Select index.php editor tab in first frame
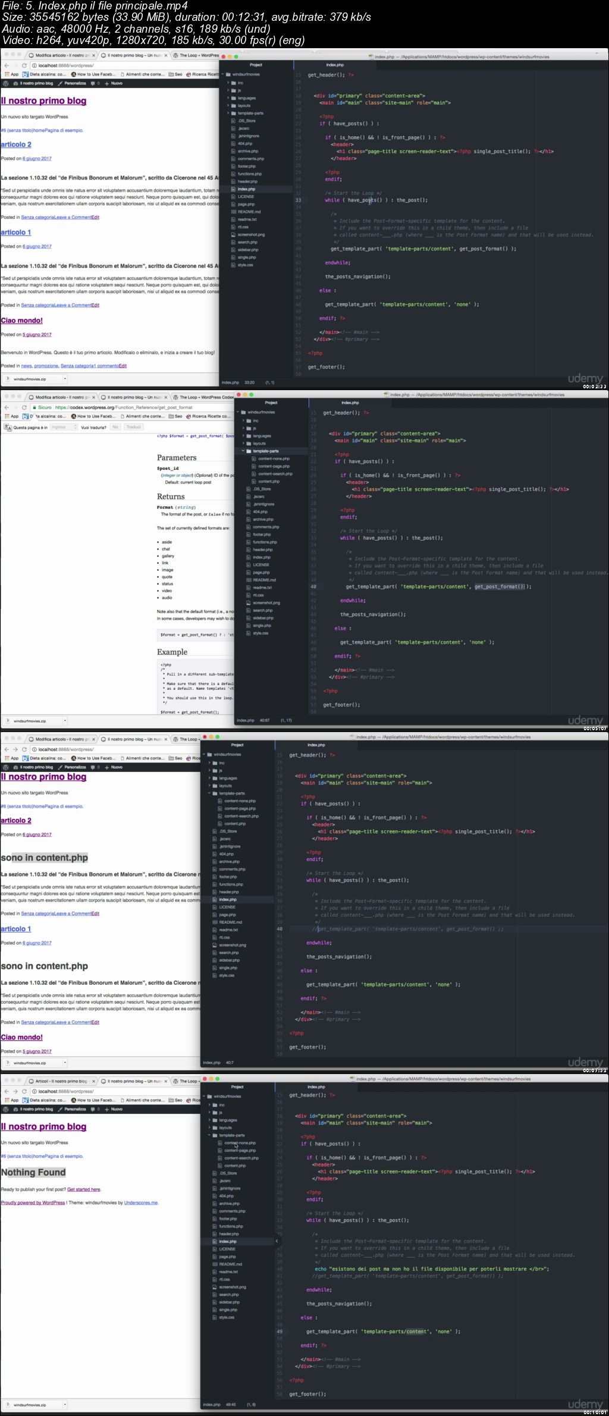This screenshot has width=609, height=1416. pyautogui.click(x=335, y=65)
